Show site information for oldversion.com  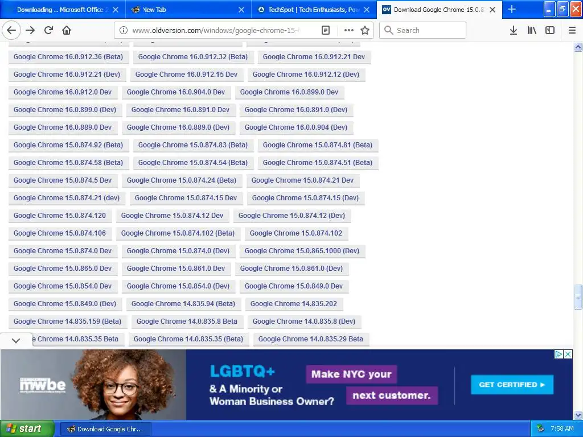coord(123,31)
